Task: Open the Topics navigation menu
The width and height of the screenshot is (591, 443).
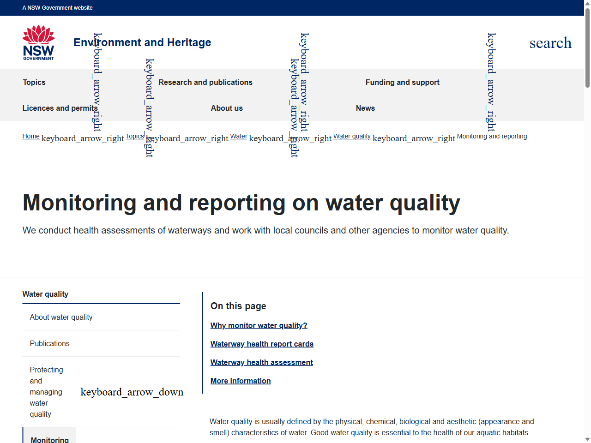Action: [34, 82]
